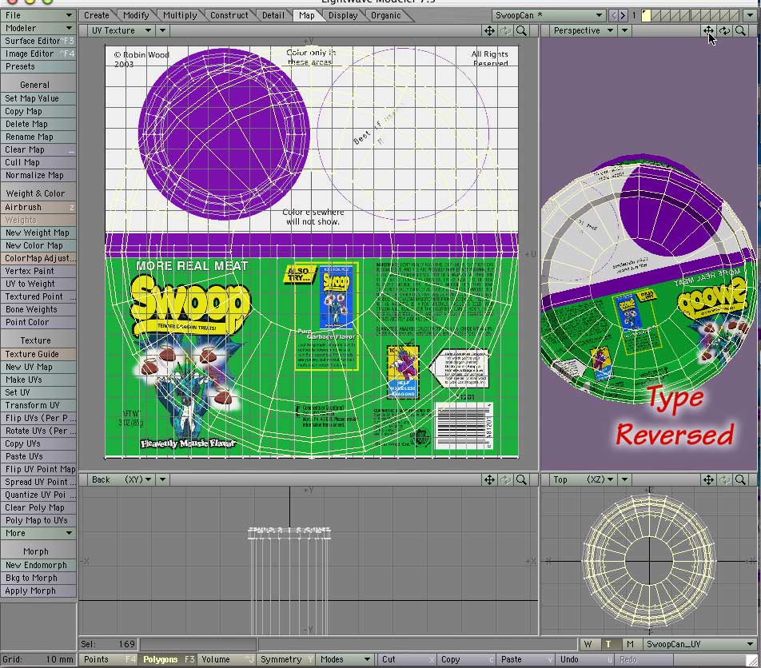Go to previous layer bank arrow
This screenshot has width=761, height=668.
pos(613,15)
